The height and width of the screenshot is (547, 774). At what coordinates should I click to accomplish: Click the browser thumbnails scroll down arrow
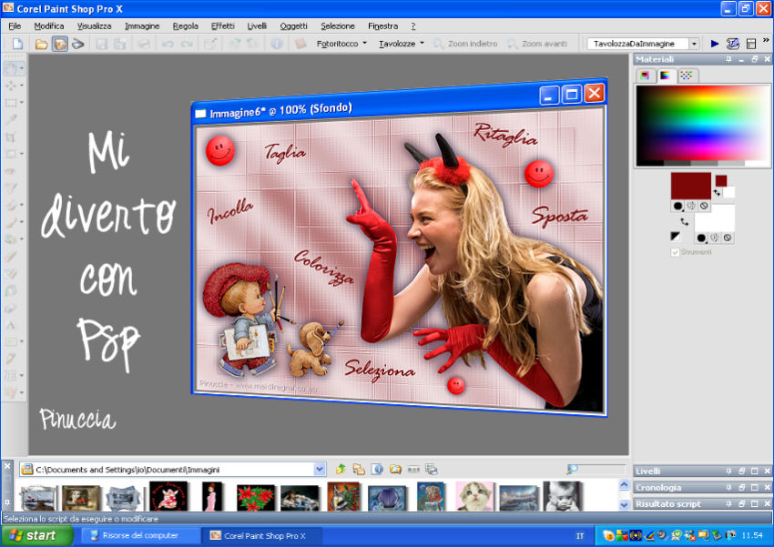pos(624,504)
